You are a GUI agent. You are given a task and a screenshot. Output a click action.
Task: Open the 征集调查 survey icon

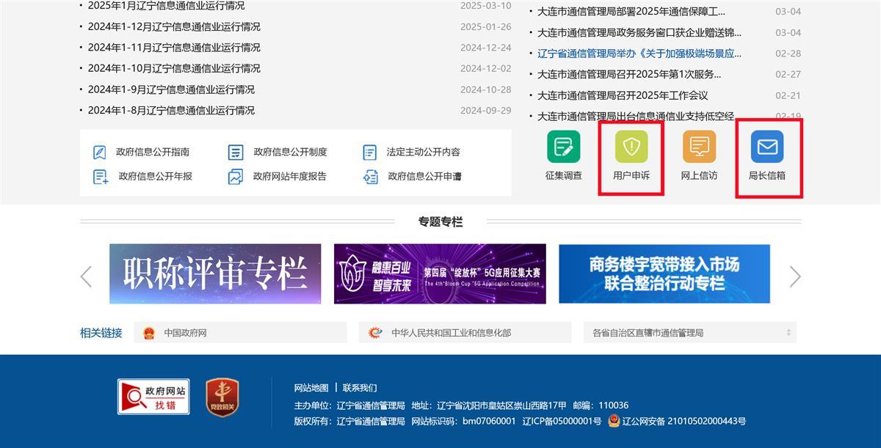point(563,147)
